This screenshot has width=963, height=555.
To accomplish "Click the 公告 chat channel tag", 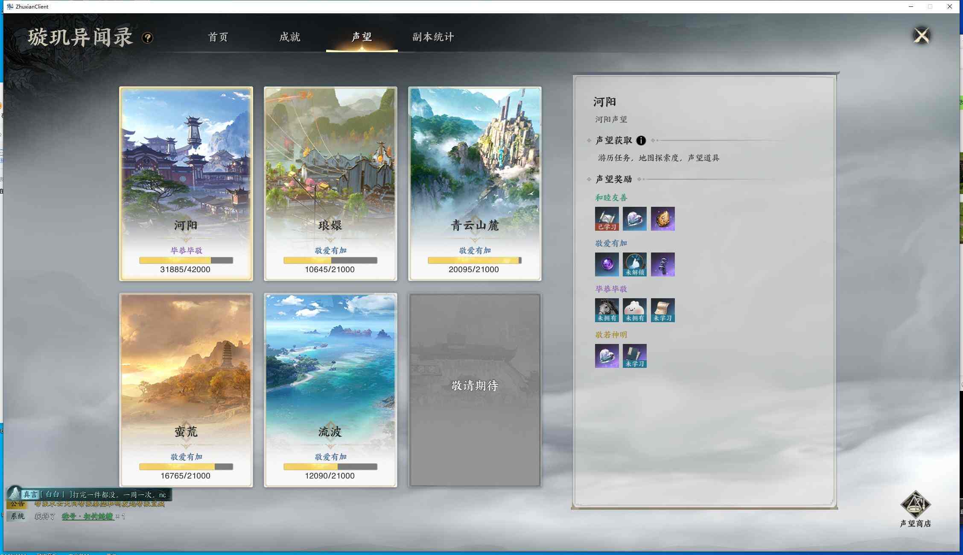I will point(18,504).
